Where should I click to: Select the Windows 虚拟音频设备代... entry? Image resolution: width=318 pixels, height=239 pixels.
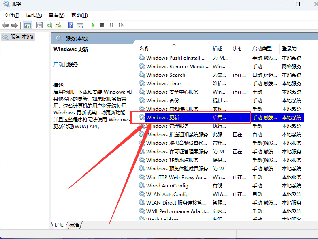(177, 143)
